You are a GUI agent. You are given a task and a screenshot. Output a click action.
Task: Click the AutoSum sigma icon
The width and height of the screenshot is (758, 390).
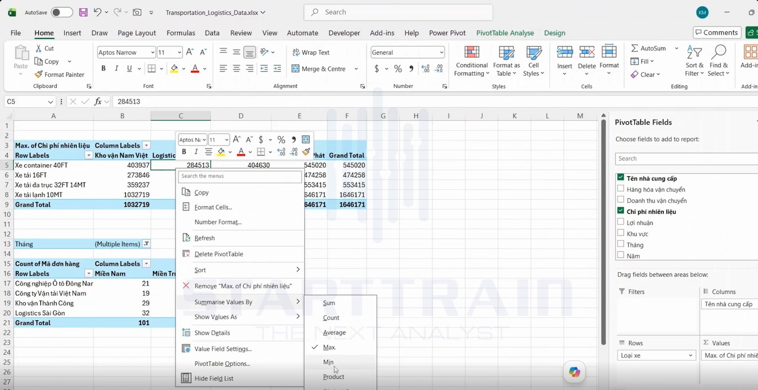tap(635, 48)
